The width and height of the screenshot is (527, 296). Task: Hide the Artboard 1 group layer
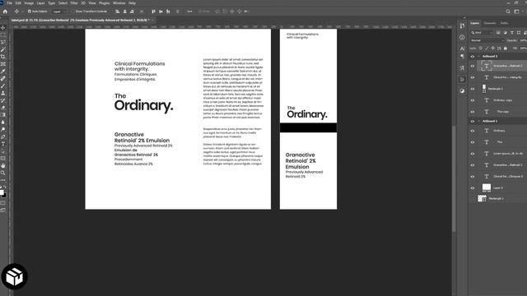472,121
